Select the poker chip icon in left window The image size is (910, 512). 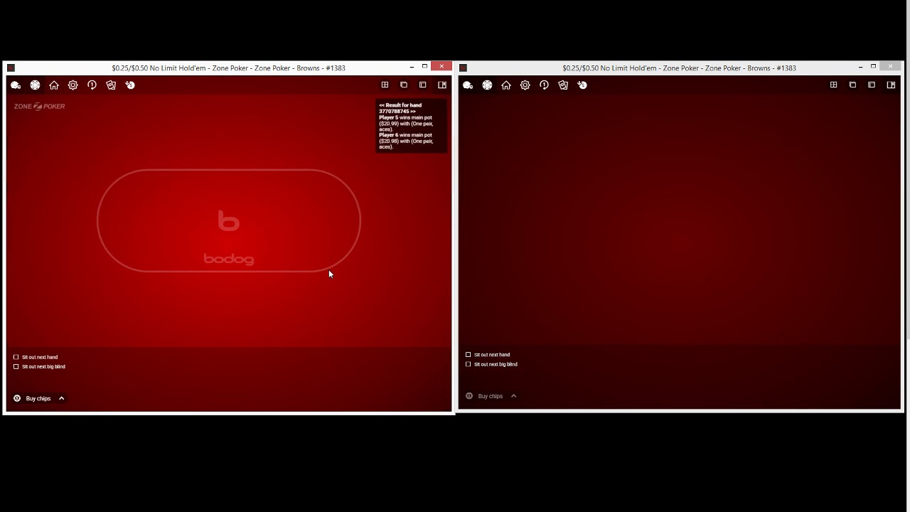(35, 85)
